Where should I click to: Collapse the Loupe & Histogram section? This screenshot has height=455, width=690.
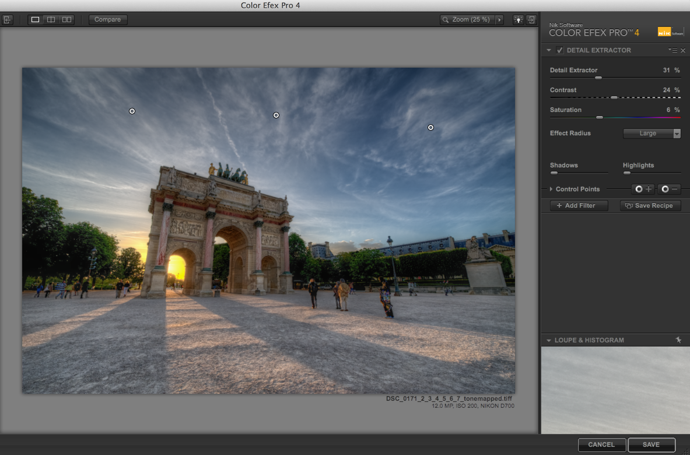click(x=549, y=340)
